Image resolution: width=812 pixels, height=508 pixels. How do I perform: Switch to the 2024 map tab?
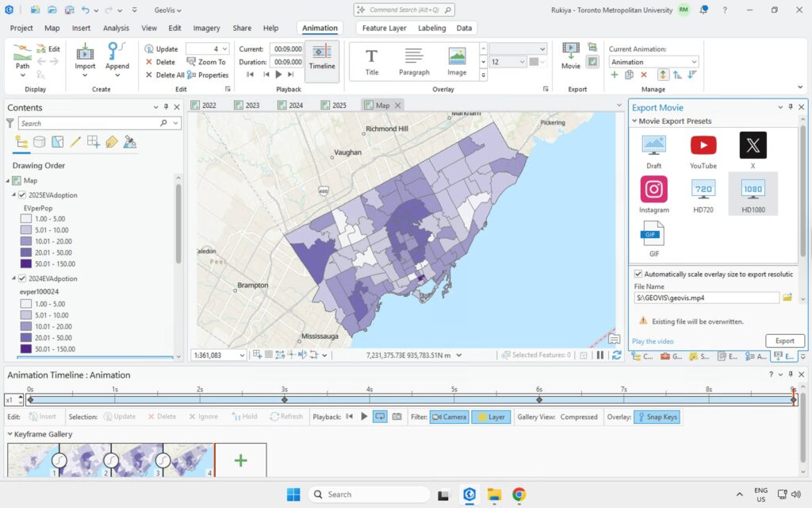[x=295, y=105]
